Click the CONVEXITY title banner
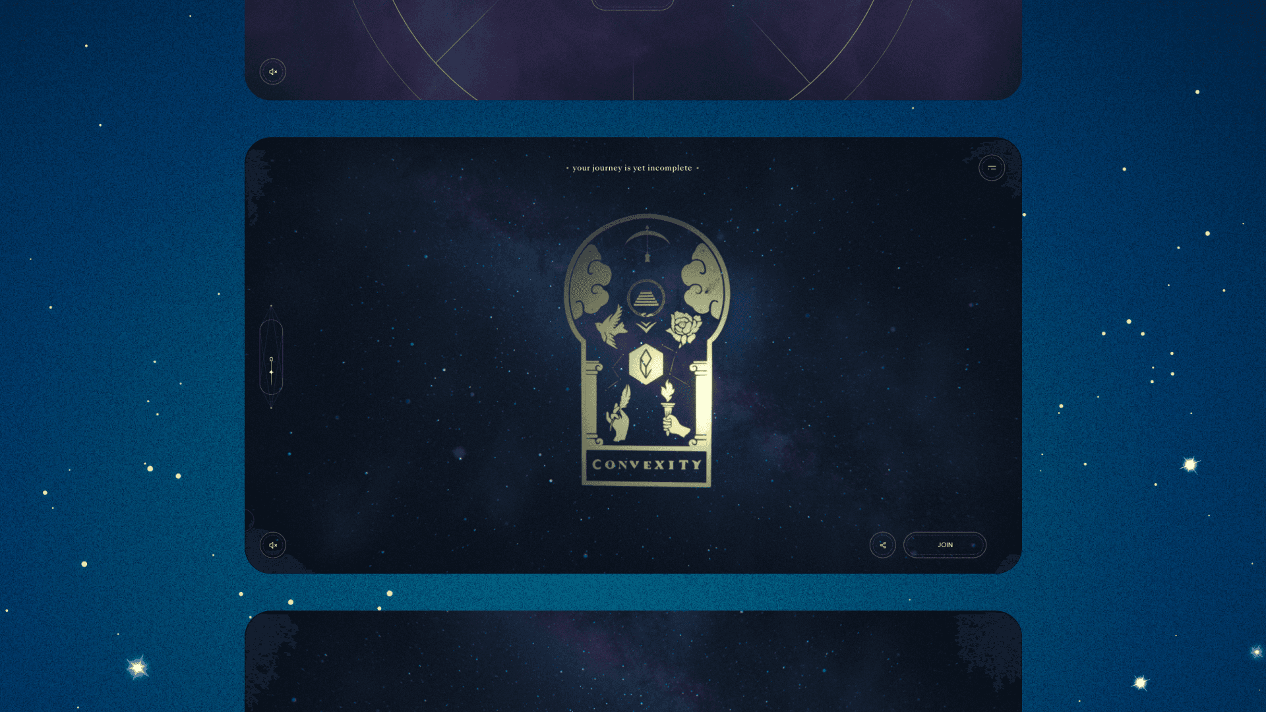Screen dimensions: 1266x712 click(x=646, y=465)
